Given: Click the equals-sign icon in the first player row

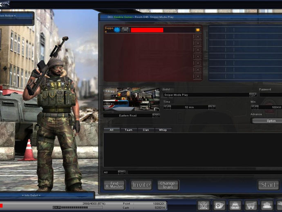Looking at the screenshot, I should (x=125, y=30).
